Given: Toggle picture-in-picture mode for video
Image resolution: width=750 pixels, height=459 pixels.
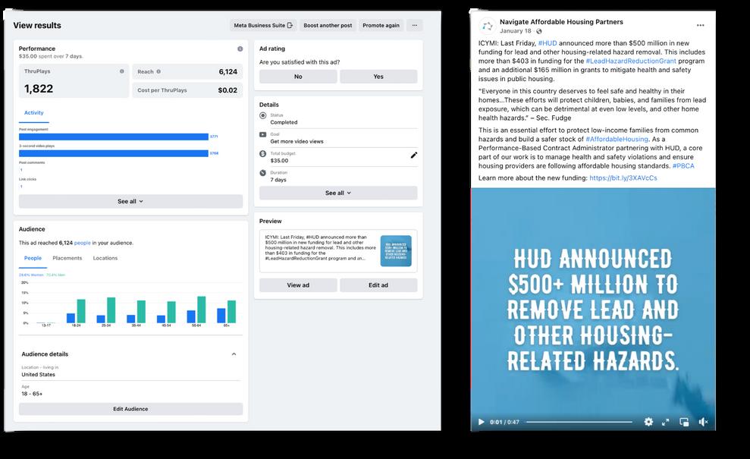Looking at the screenshot, I should click(x=685, y=422).
